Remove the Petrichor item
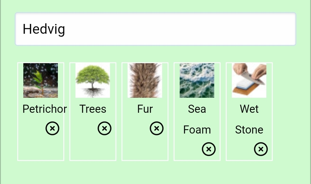Viewport: 311px width, 184px height. point(52,128)
